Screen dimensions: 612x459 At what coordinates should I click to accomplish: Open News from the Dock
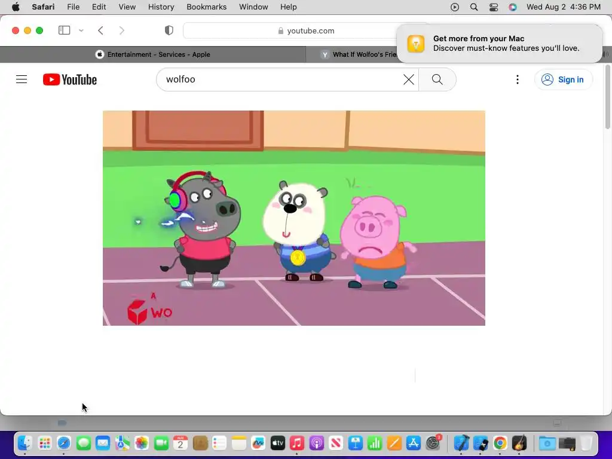click(336, 443)
